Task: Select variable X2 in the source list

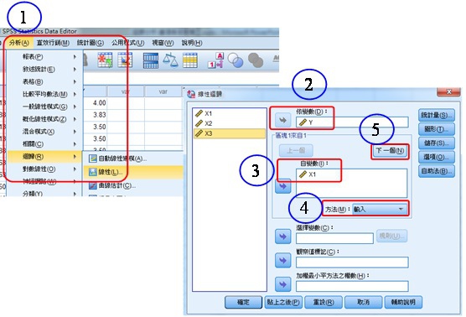Action: [229, 123]
